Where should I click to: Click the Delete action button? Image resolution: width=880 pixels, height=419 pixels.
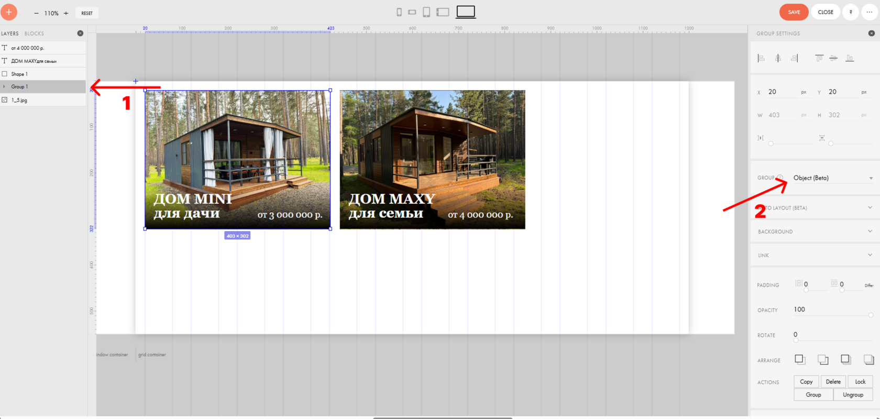pyautogui.click(x=833, y=382)
